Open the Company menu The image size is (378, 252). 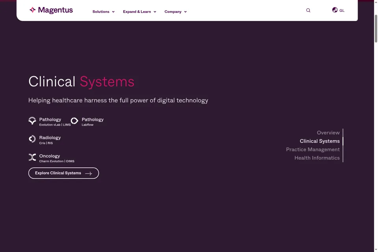(x=176, y=11)
